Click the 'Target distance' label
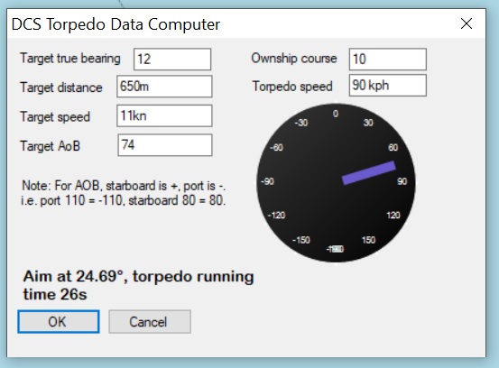 coord(61,87)
